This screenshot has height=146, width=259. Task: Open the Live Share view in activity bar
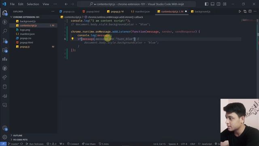[x=4, y=77]
